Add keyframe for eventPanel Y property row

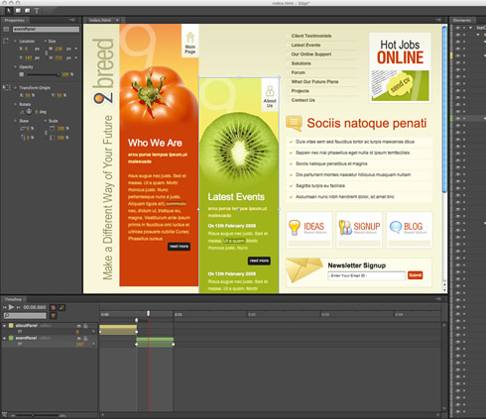93,344
